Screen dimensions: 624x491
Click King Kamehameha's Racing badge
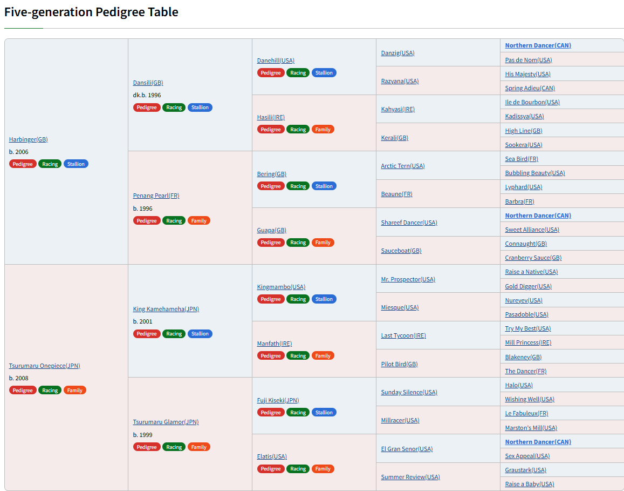click(x=174, y=334)
